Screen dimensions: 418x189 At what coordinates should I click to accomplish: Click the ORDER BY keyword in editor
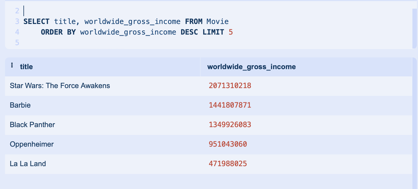tap(58, 32)
